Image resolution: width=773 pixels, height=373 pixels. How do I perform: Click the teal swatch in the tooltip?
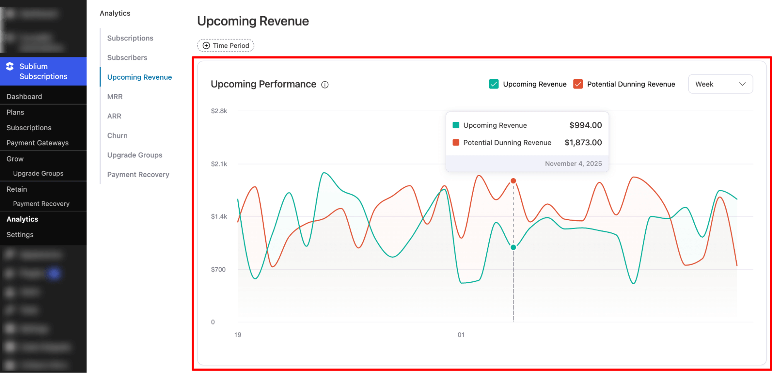(x=456, y=125)
